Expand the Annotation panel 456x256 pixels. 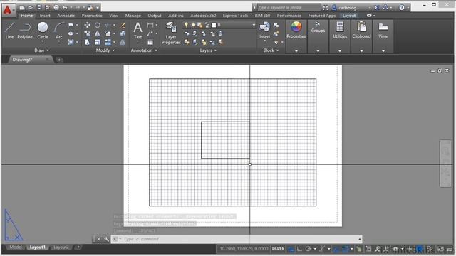[144, 50]
